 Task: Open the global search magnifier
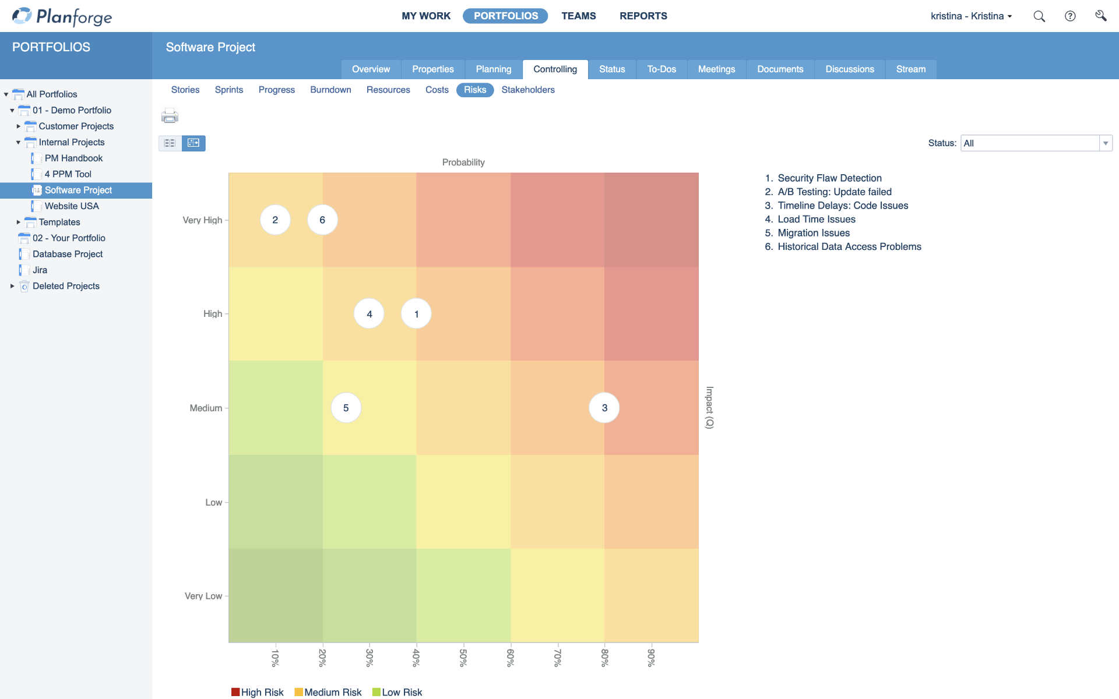[1039, 16]
